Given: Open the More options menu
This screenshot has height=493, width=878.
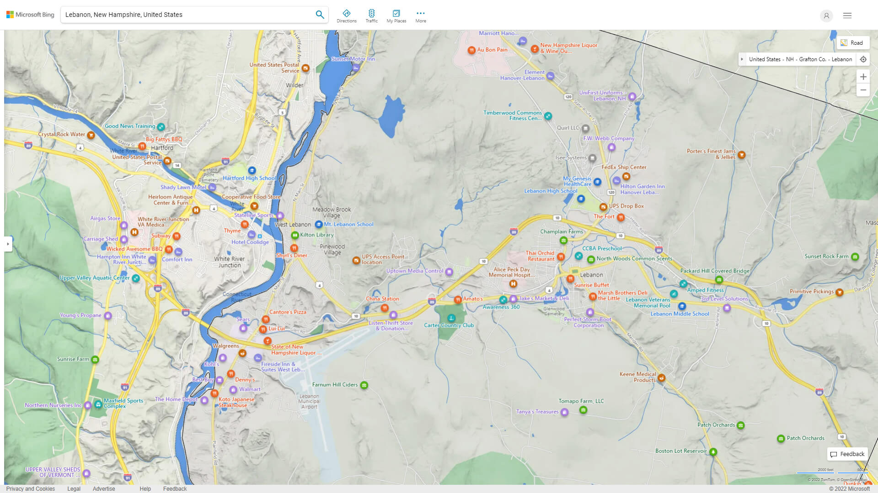Looking at the screenshot, I should pos(420,16).
